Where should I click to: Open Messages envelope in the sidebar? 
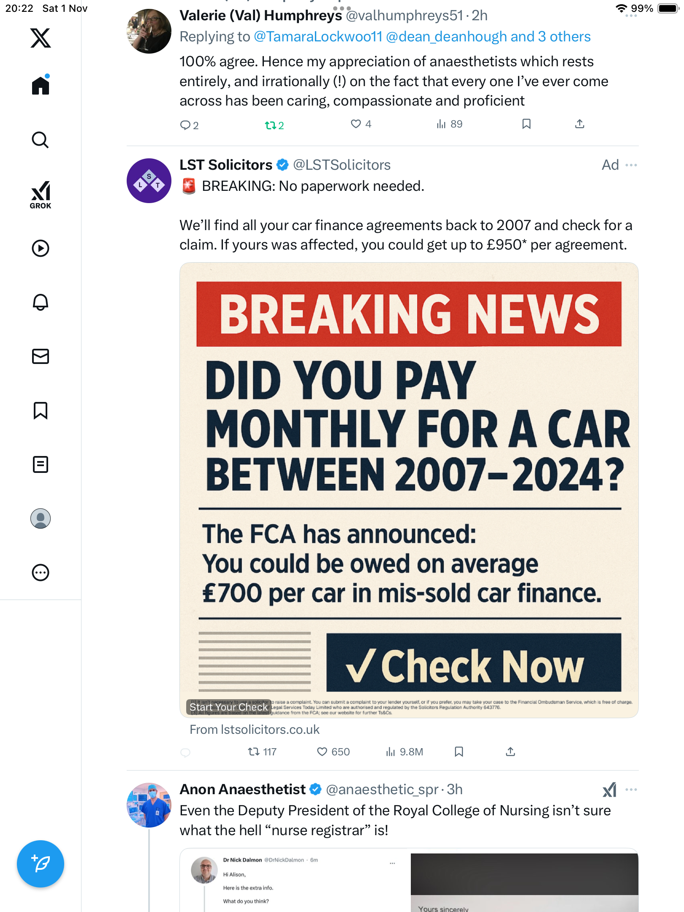(41, 356)
